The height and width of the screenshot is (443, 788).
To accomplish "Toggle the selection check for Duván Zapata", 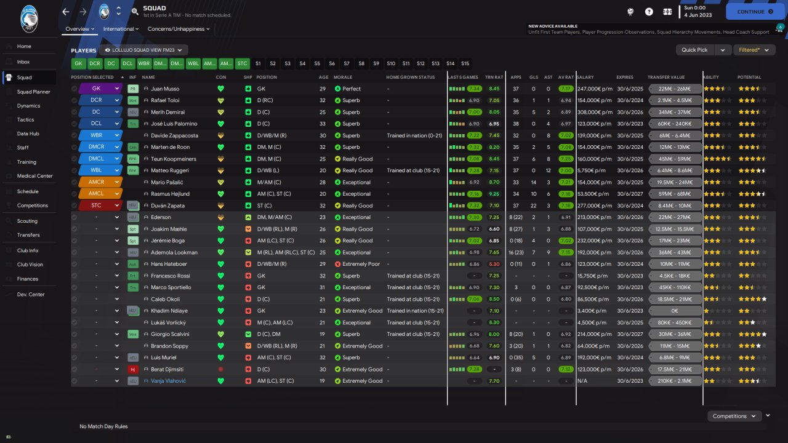I will coord(74,206).
